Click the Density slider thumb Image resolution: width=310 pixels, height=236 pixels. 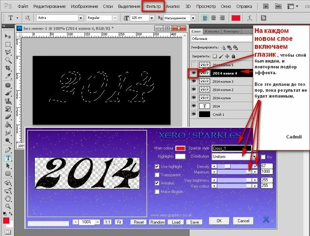(228, 166)
